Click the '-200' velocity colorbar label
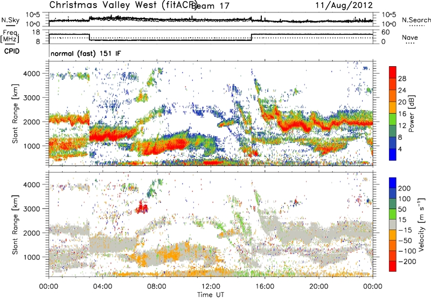 pos(407,261)
